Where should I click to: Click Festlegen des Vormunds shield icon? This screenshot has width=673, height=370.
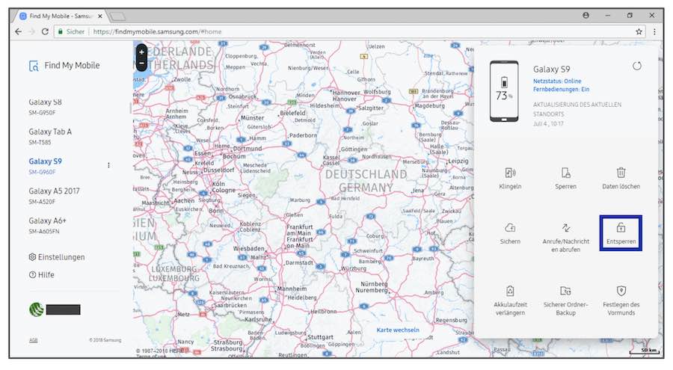(621, 291)
